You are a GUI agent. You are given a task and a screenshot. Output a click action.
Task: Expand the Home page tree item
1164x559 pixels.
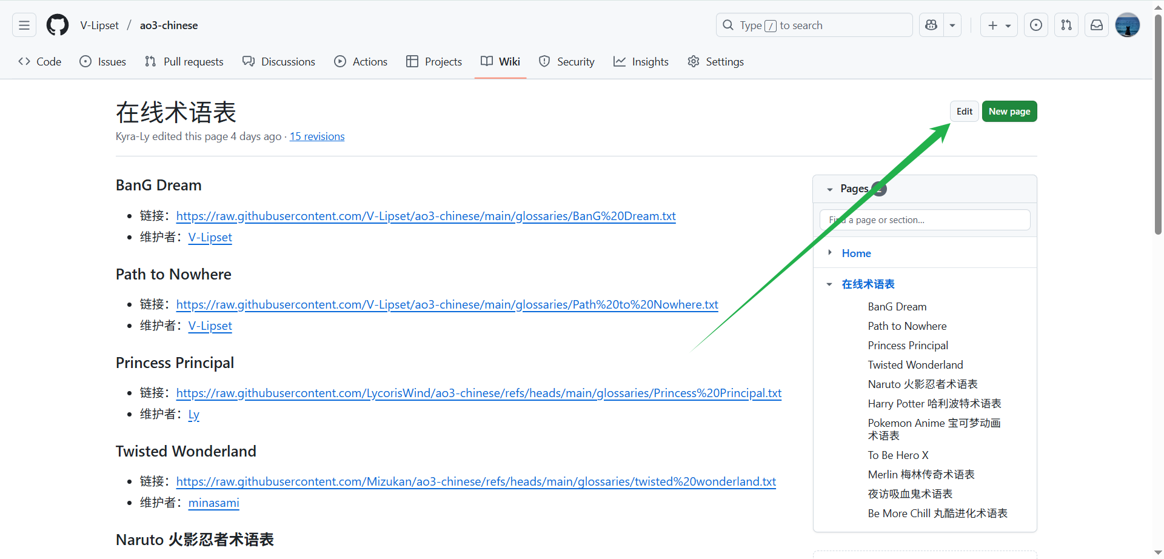pyautogui.click(x=830, y=252)
